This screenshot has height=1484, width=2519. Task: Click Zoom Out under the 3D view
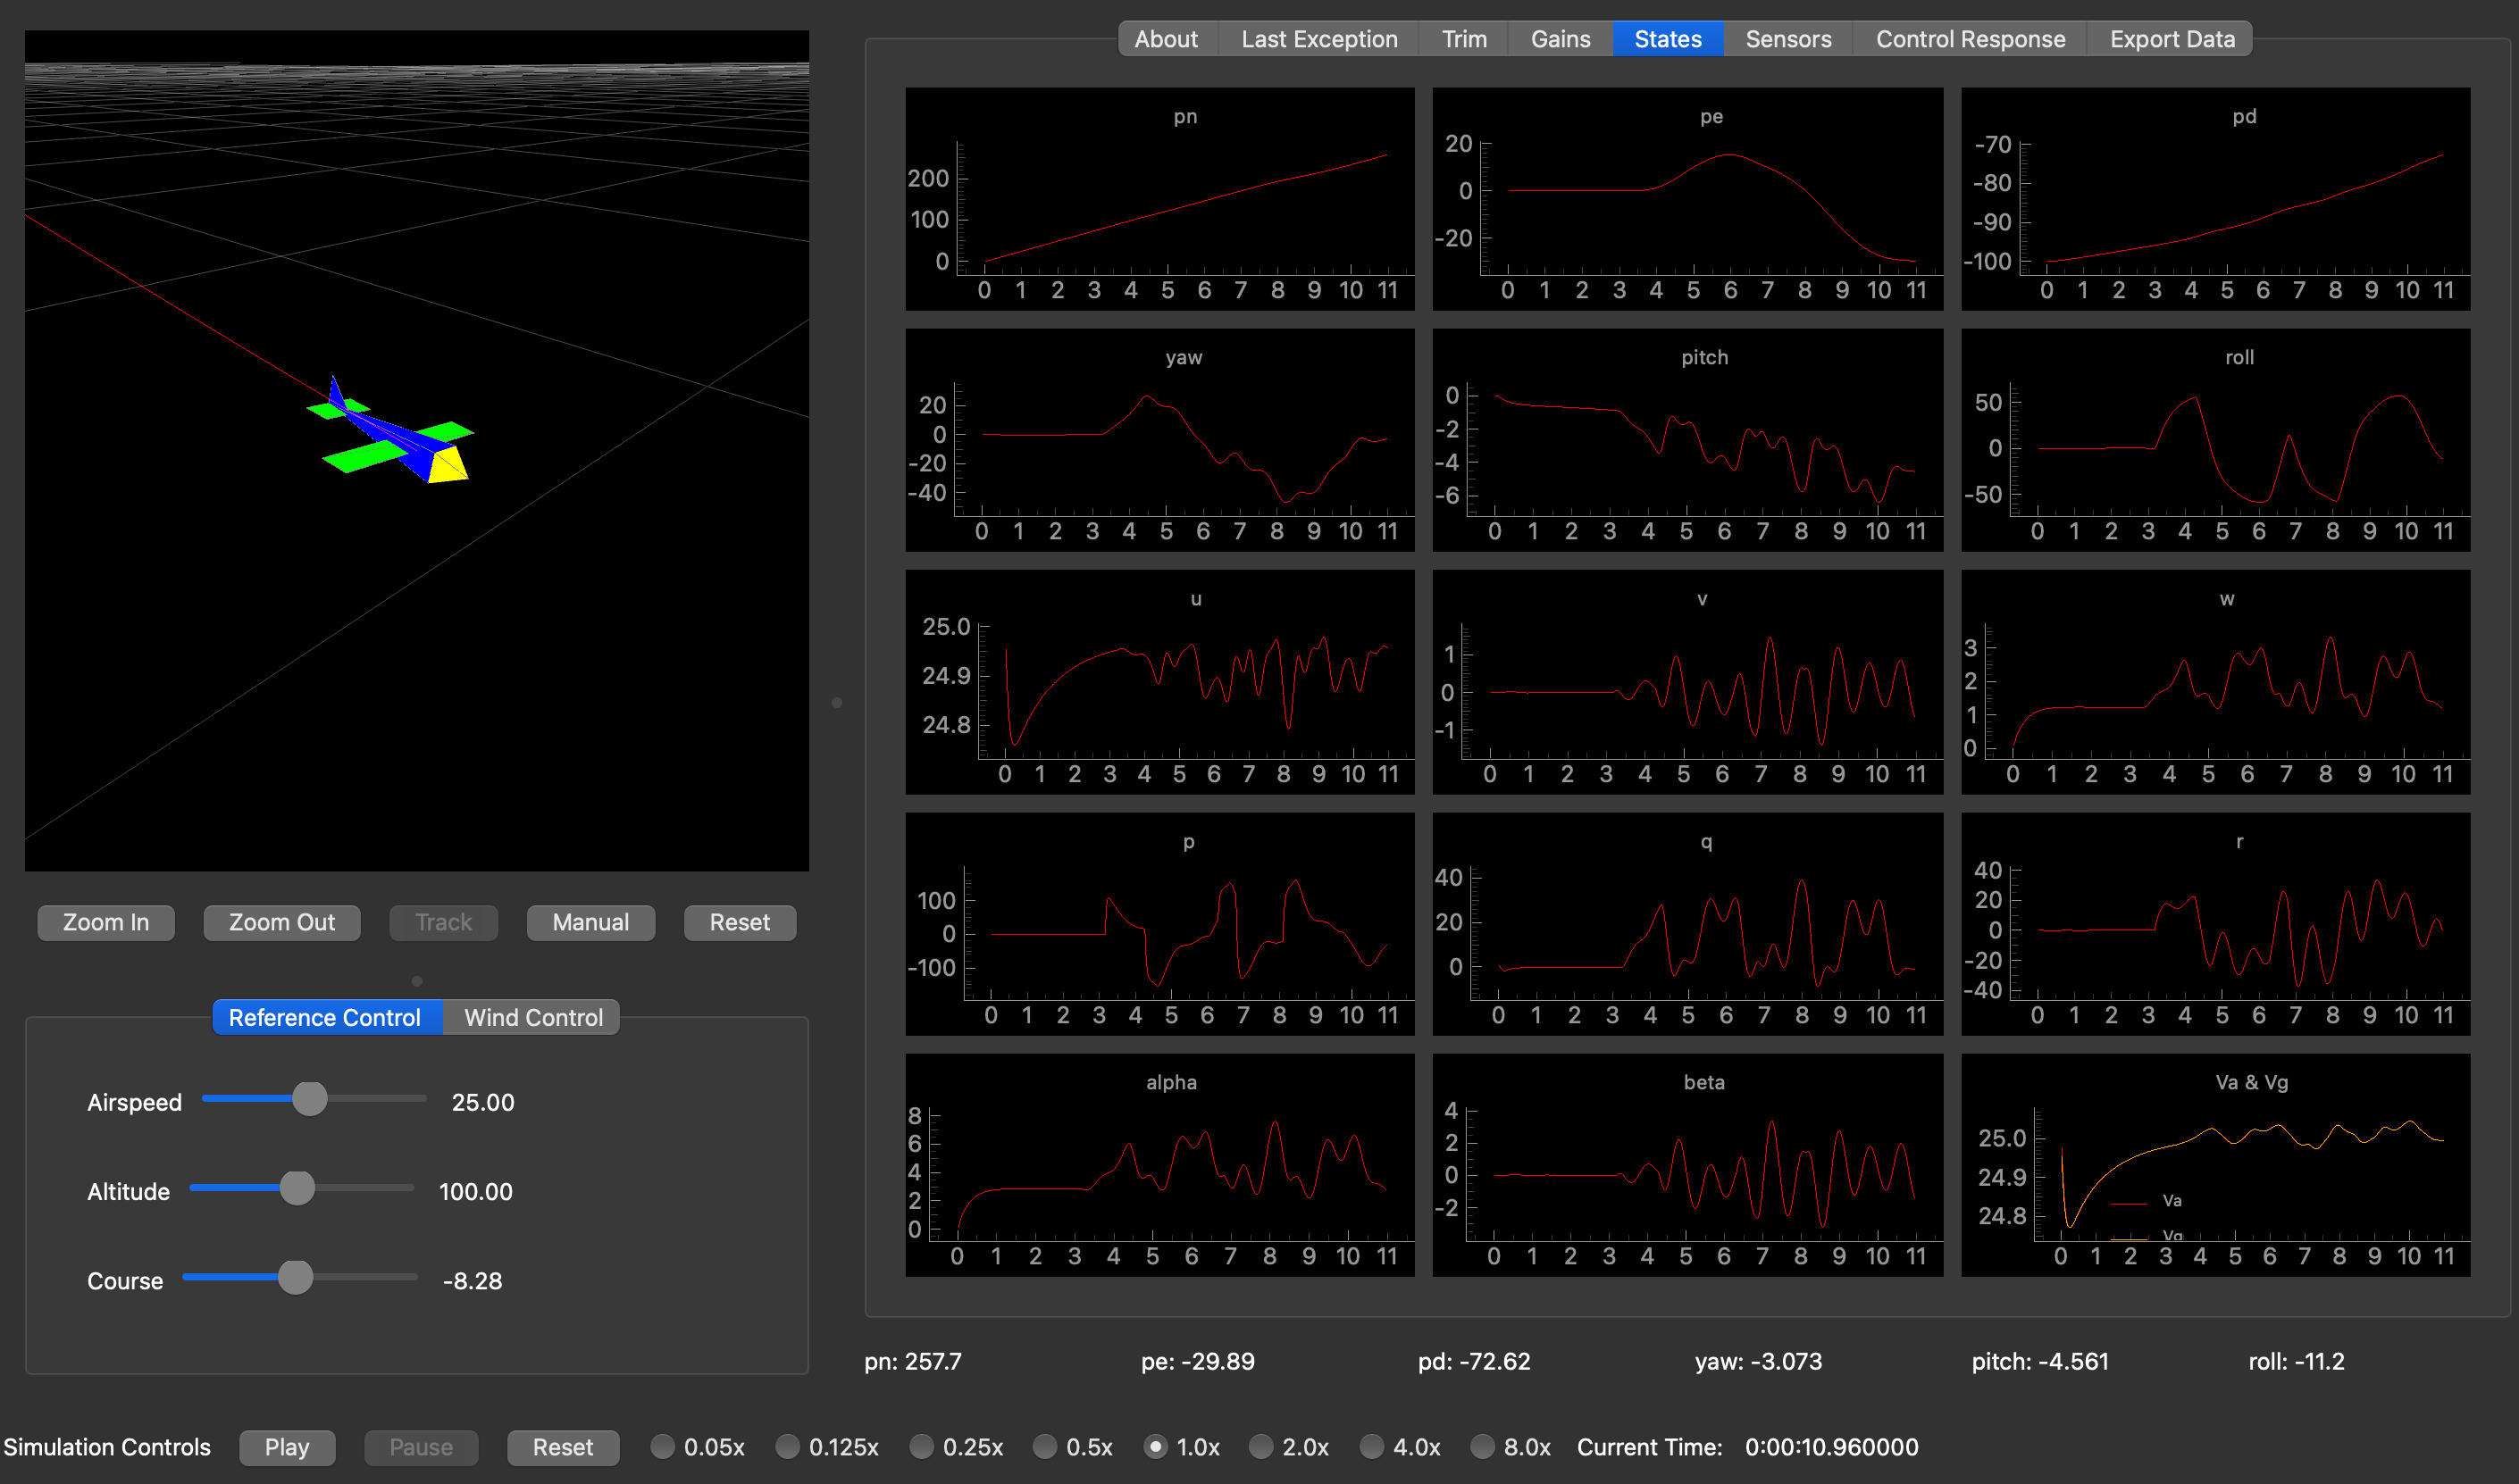point(281,922)
